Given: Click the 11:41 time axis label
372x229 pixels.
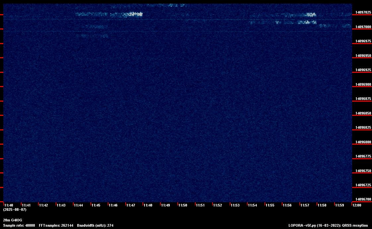Looking at the screenshot, I should 26,205.
